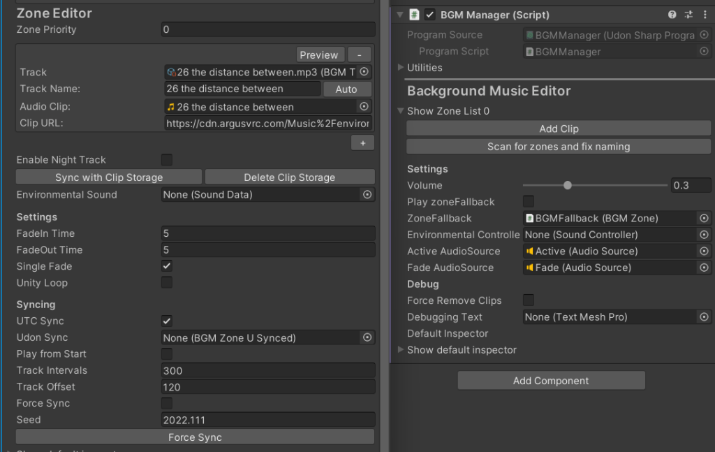Click the Add Component button
The height and width of the screenshot is (452, 715).
(551, 381)
